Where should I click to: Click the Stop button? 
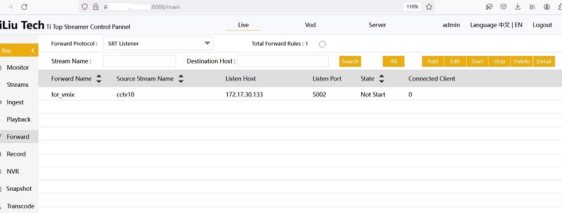click(499, 61)
